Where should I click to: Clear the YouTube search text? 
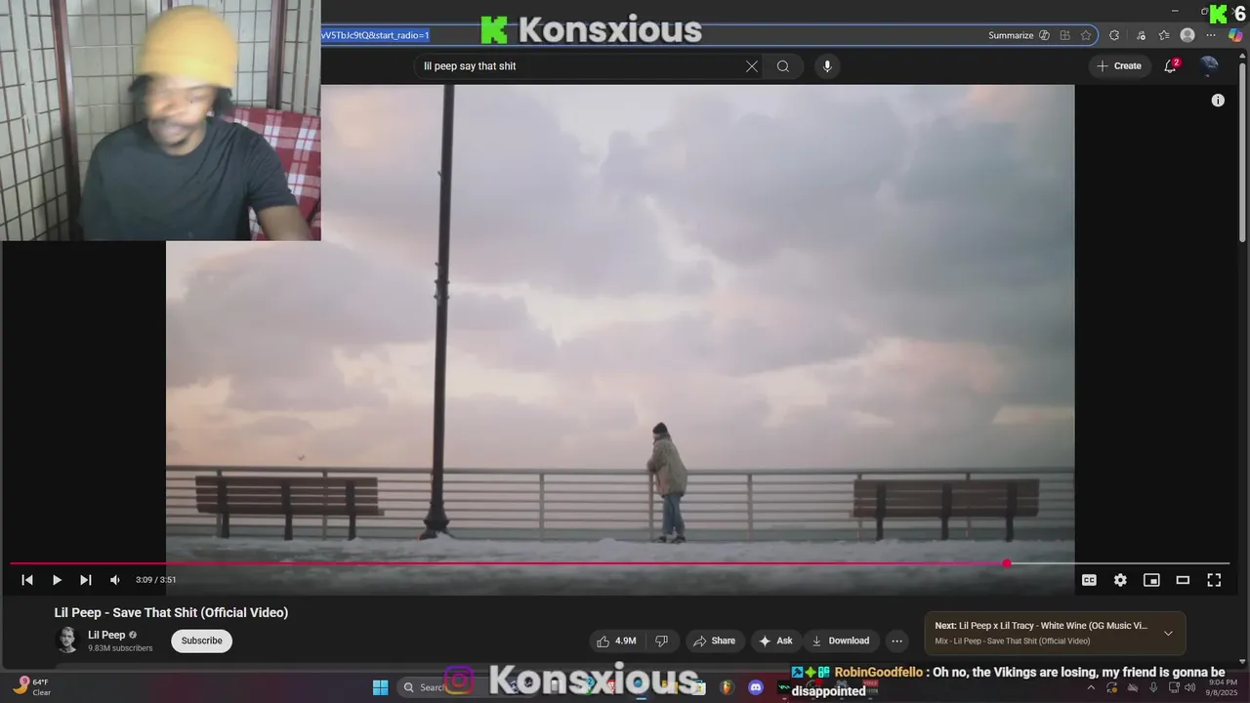click(x=752, y=66)
